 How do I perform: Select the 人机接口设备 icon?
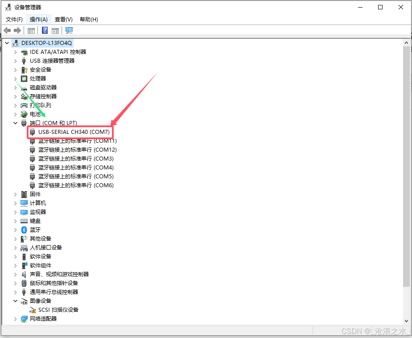click(x=24, y=248)
